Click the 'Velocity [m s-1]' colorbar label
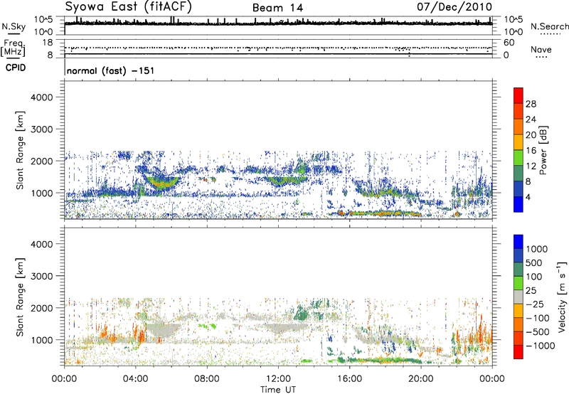This screenshot has width=569, height=394. coord(562,297)
